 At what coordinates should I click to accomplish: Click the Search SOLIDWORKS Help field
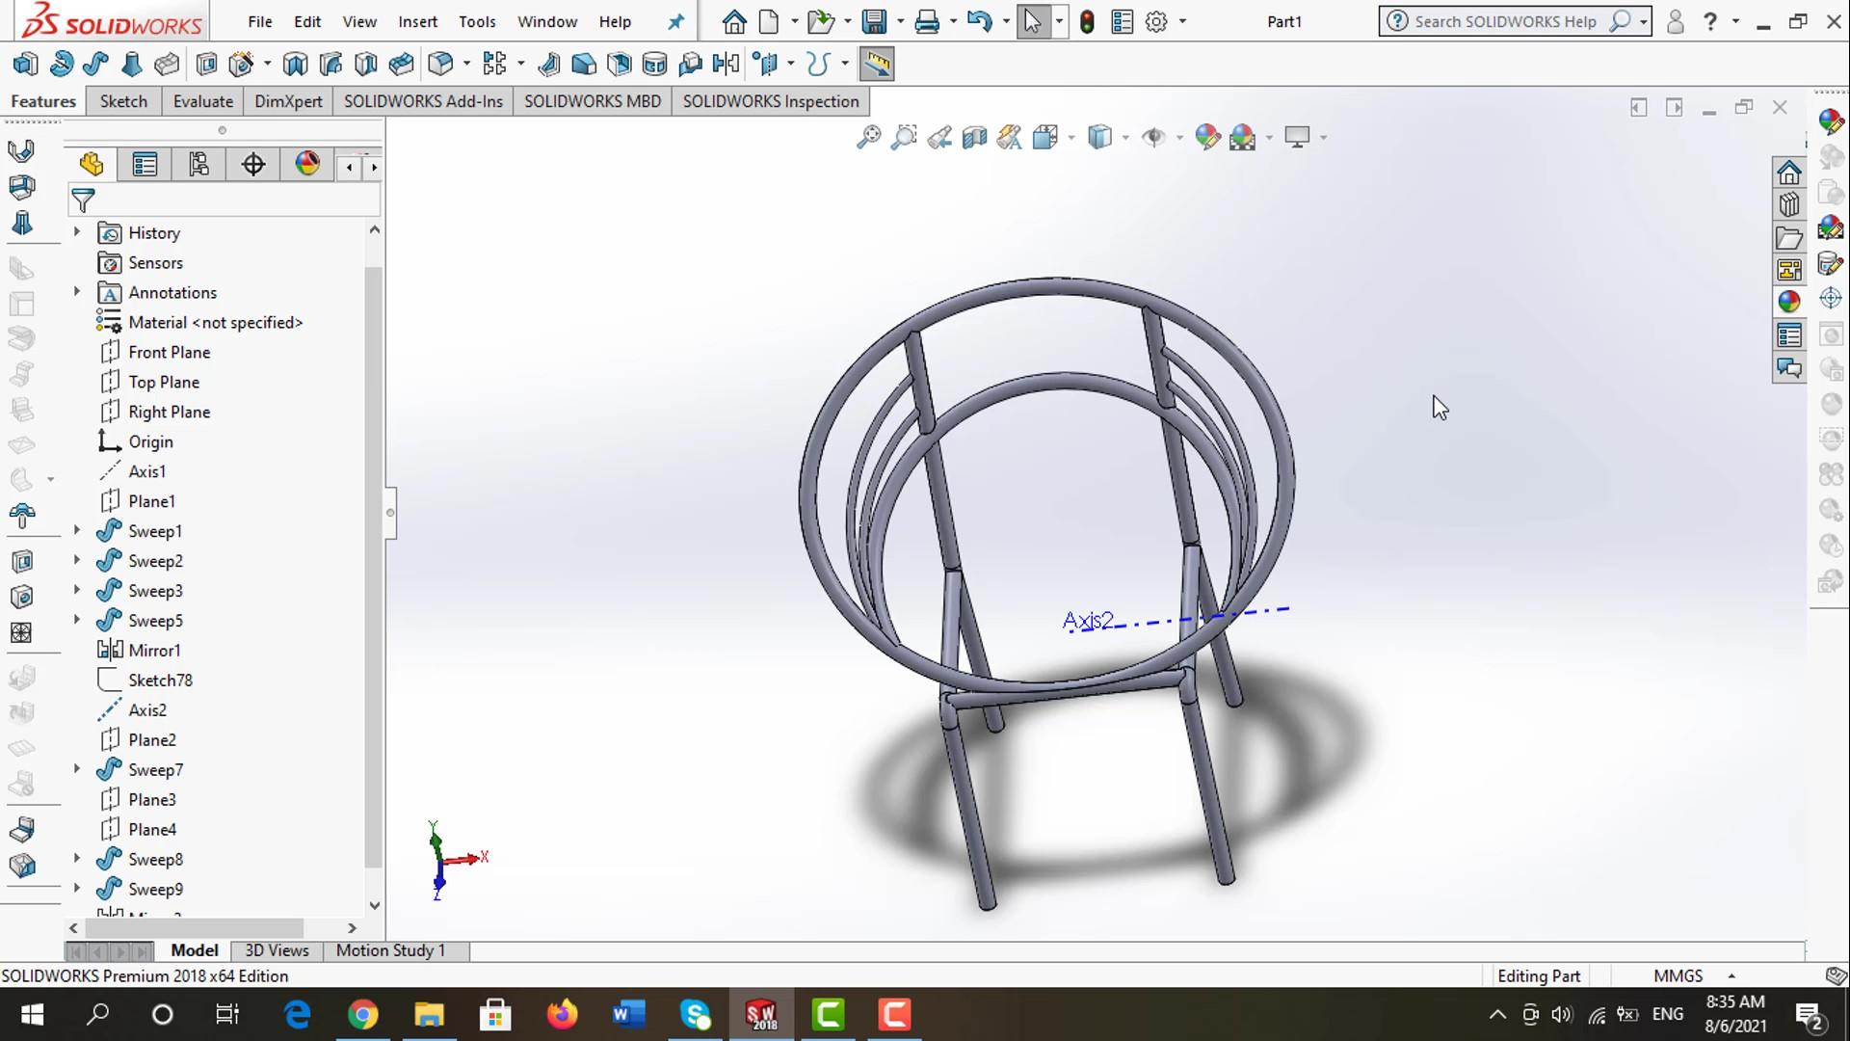[x=1504, y=21]
